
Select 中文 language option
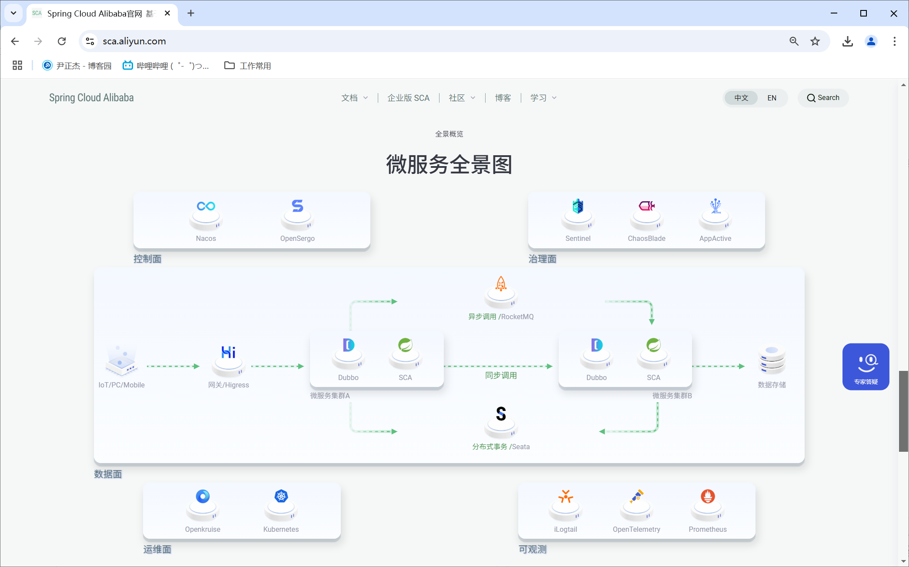(x=741, y=98)
